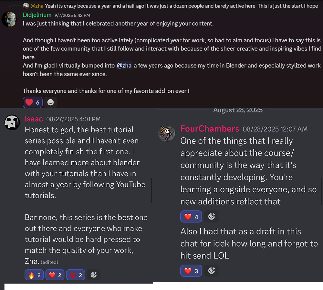Open the Didjelirium username profile

(x=37, y=15)
